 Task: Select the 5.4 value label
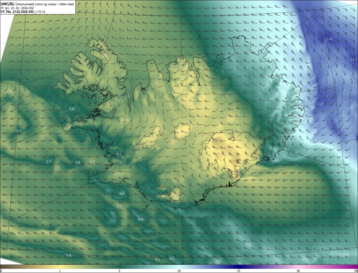click(x=19, y=131)
